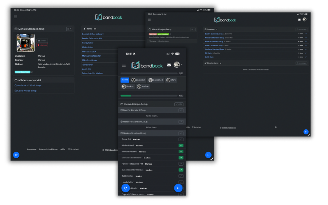Screen dimensions: 328x205
Task: Open the van photo thumbnail
Action: (25, 43)
